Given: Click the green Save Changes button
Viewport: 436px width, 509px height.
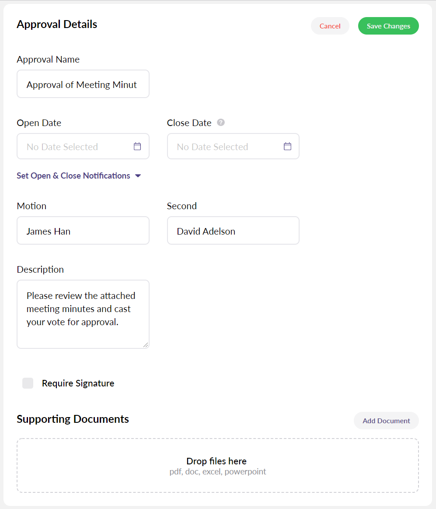Looking at the screenshot, I should pyautogui.click(x=388, y=26).
